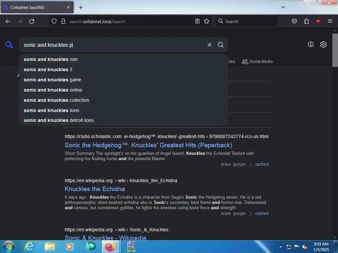Screen dimensions: 338x253
Task: Click the Action Center flag icon
Action: (x=297, y=247)
